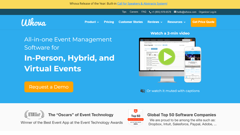240x135 pixels.
Task: Click the email envelope icon
Action: pyautogui.click(x=175, y=12)
